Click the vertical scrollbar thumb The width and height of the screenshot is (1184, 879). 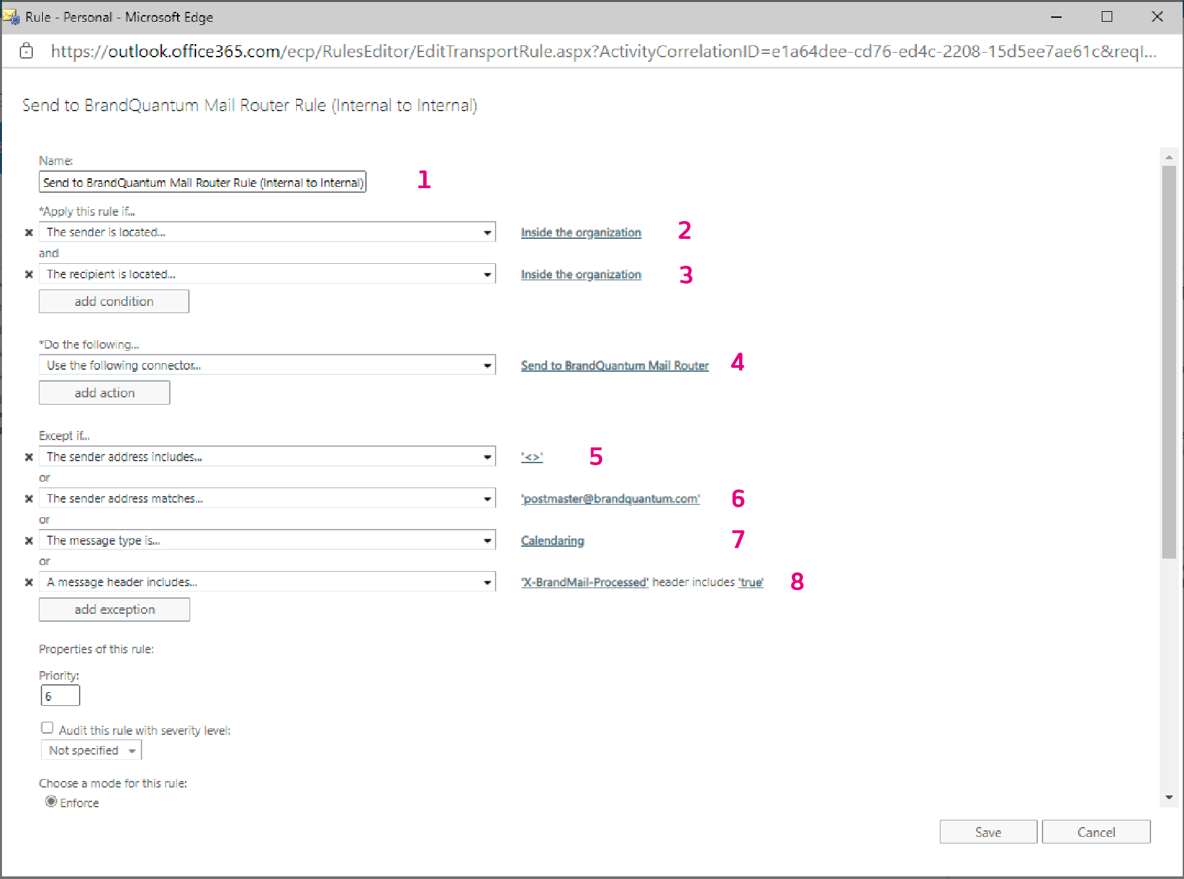[x=1169, y=362]
